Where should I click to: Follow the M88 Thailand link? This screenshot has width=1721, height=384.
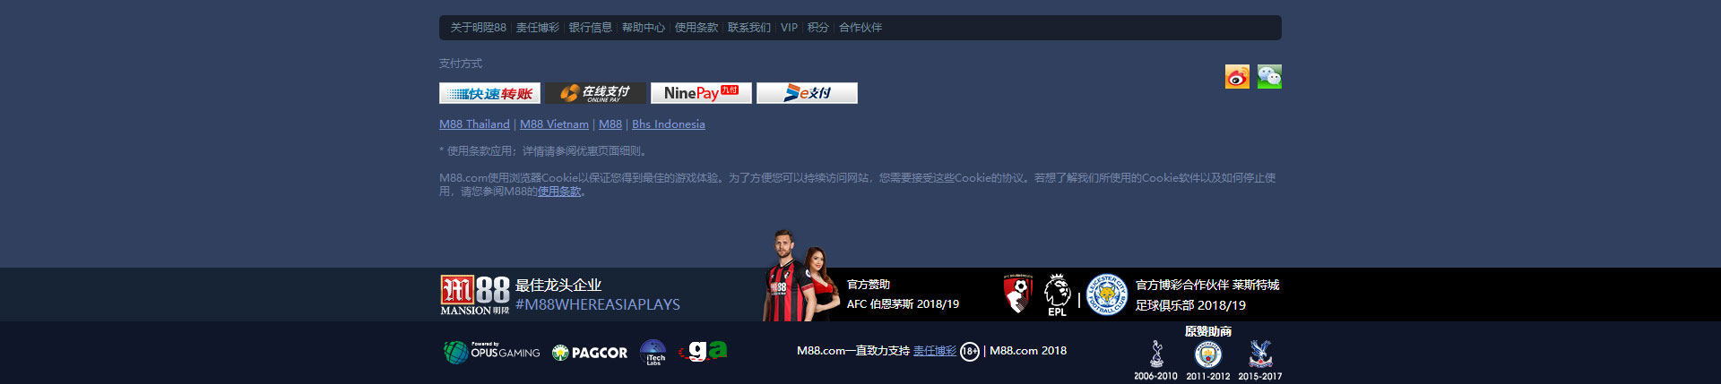(x=474, y=124)
